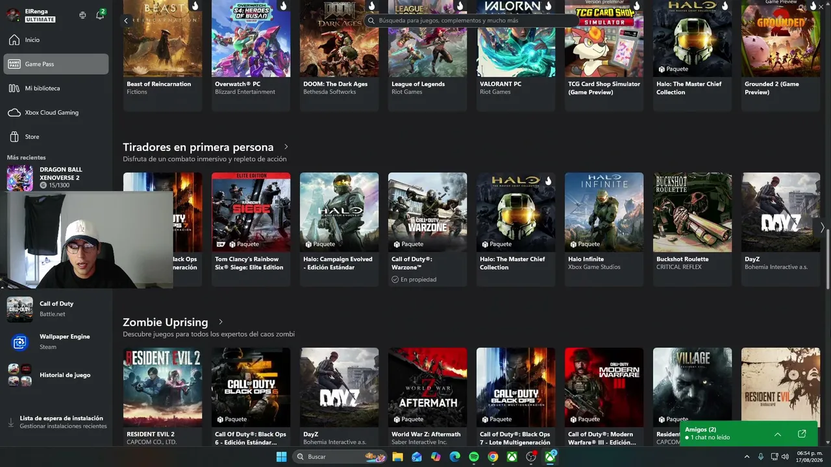Image resolution: width=831 pixels, height=467 pixels.
Task: Advance the first-person shooters carousel right
Action: click(x=822, y=228)
